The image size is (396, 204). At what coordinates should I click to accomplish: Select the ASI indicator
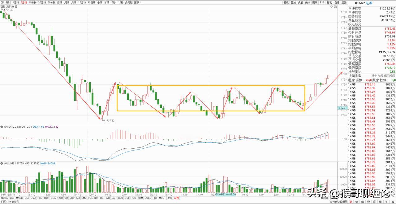(78, 198)
